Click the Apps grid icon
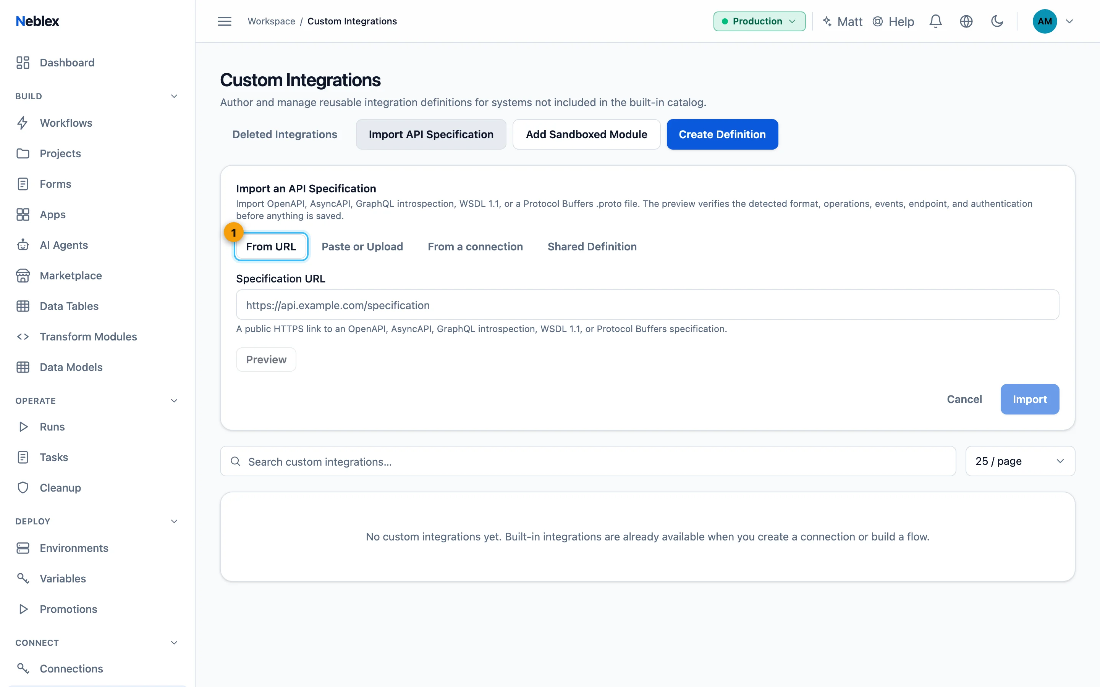The image size is (1100, 687). click(x=23, y=214)
